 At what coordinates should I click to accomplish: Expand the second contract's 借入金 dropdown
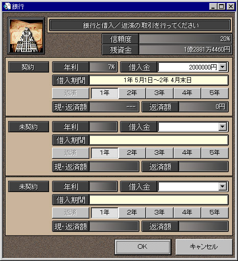coord(223,127)
